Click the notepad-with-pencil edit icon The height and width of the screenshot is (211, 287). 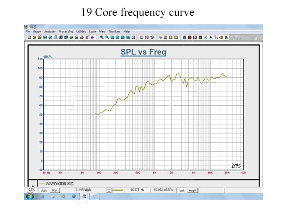pos(87,38)
